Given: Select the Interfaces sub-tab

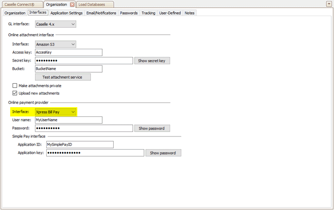Looking at the screenshot, I should click(x=38, y=12).
